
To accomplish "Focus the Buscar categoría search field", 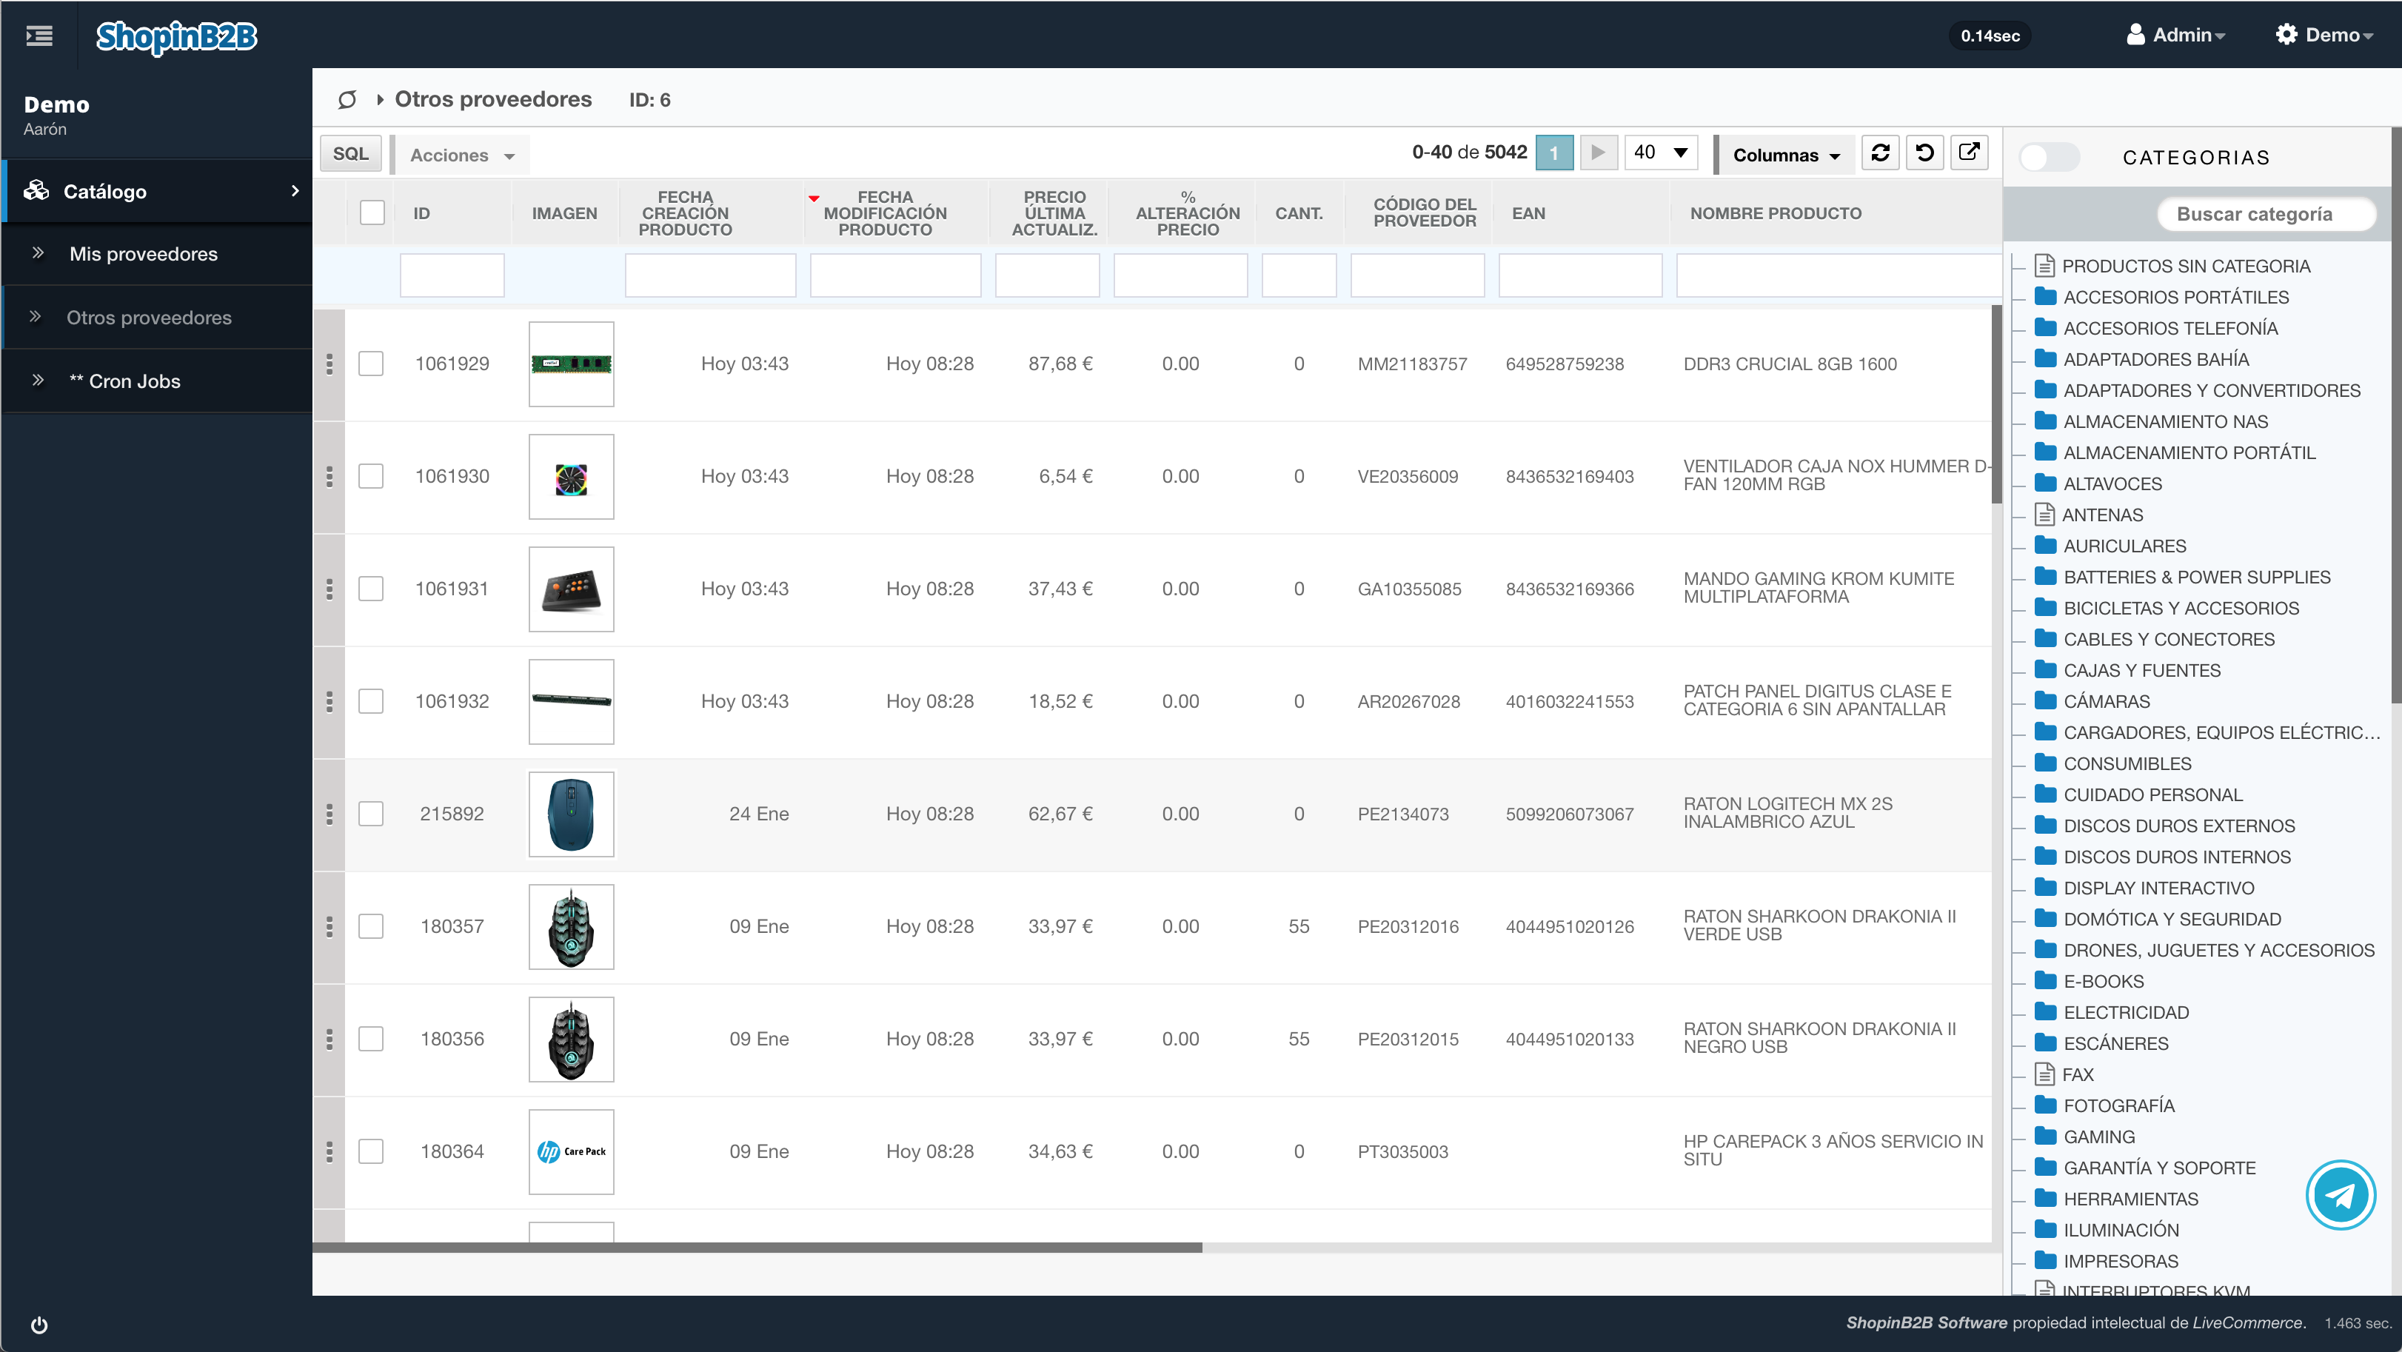I will (2266, 213).
